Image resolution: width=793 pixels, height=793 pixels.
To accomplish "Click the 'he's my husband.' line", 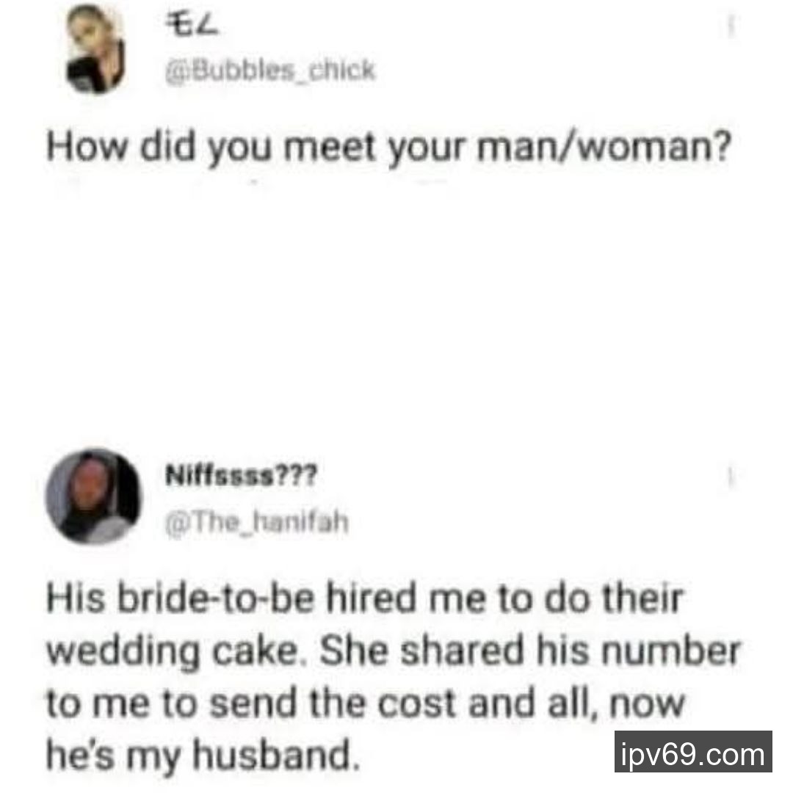I will pyautogui.click(x=203, y=756).
